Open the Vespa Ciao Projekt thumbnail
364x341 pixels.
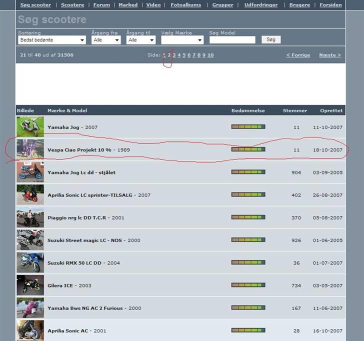(x=30, y=149)
